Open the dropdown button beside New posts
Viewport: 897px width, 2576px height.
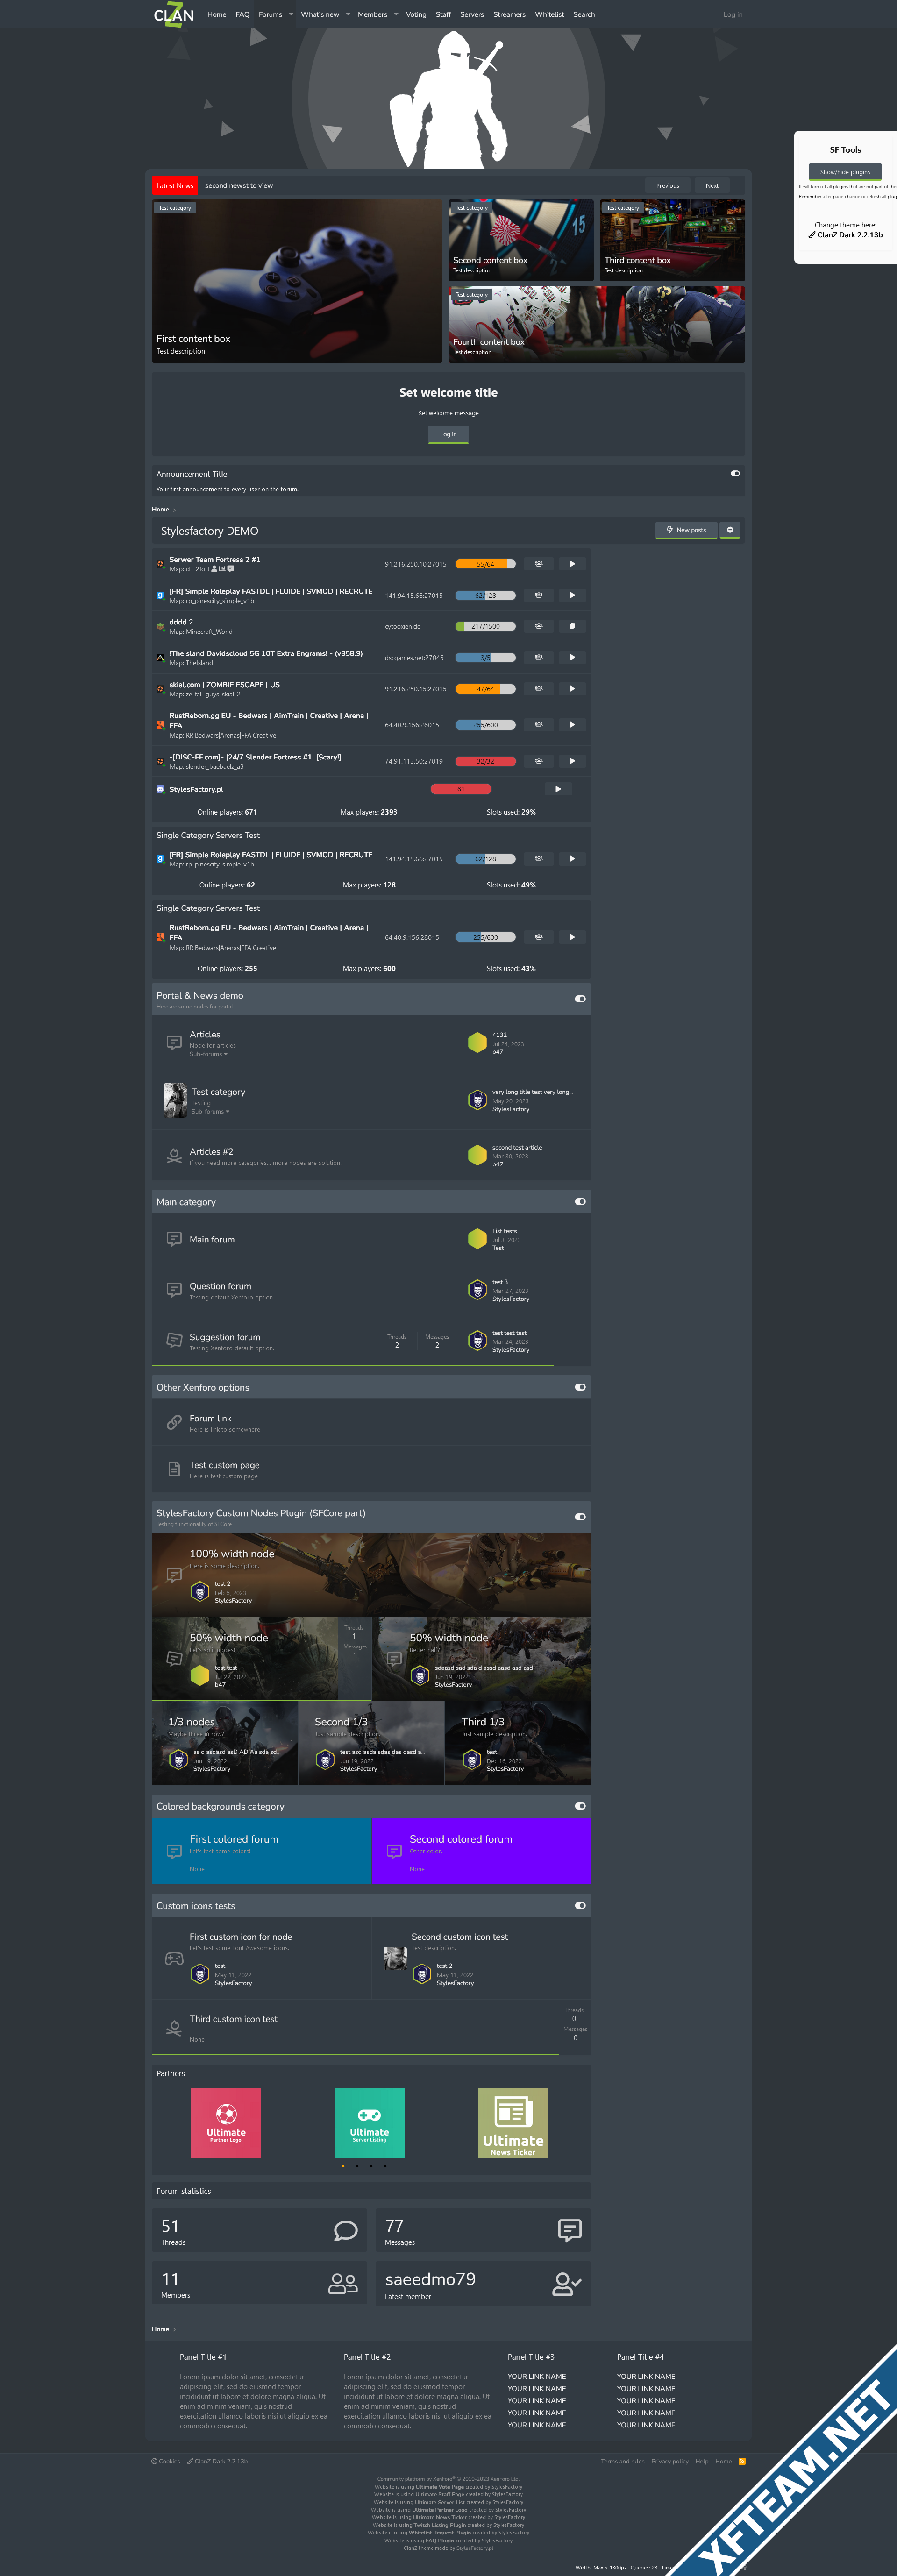pos(730,530)
